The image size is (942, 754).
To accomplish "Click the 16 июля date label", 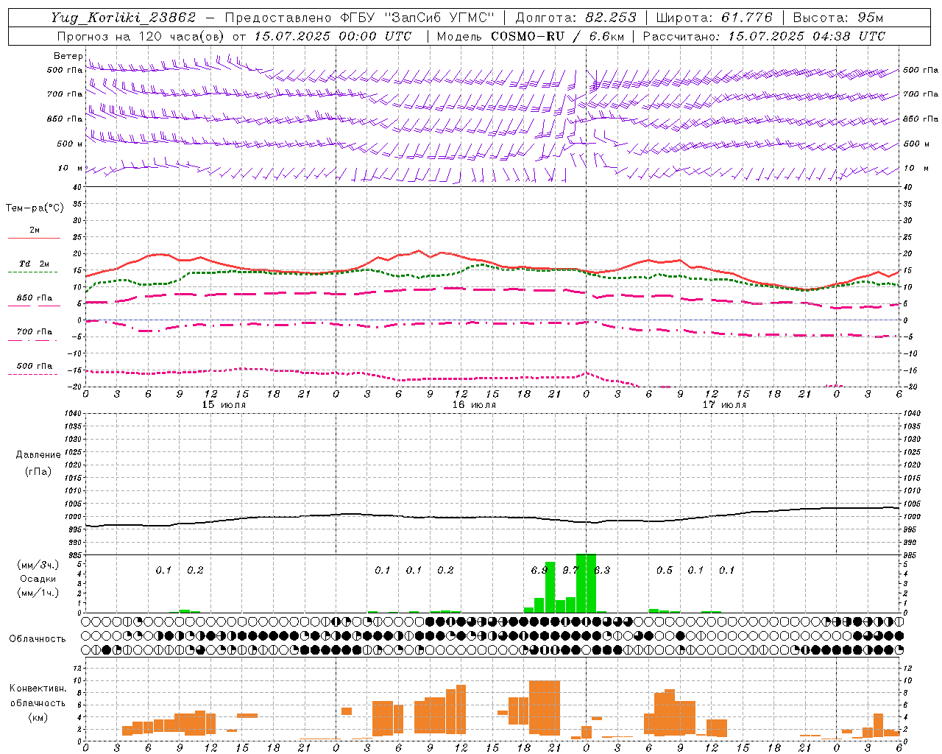I will click(474, 405).
